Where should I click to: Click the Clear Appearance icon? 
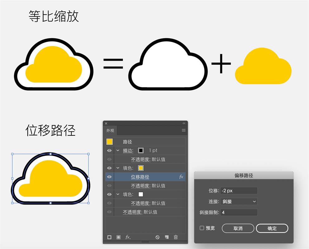(x=157, y=237)
